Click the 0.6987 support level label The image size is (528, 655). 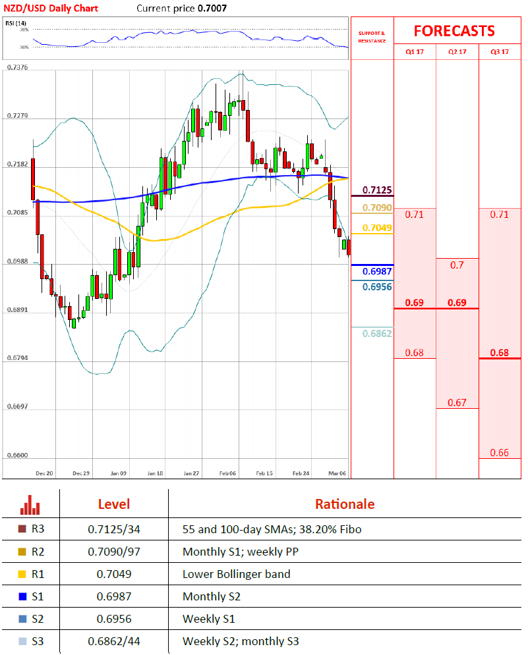(x=377, y=271)
